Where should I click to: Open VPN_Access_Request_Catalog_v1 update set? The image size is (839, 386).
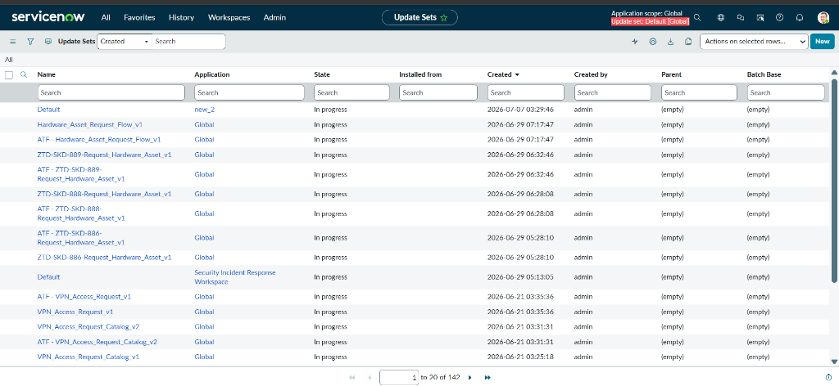pyautogui.click(x=88, y=357)
